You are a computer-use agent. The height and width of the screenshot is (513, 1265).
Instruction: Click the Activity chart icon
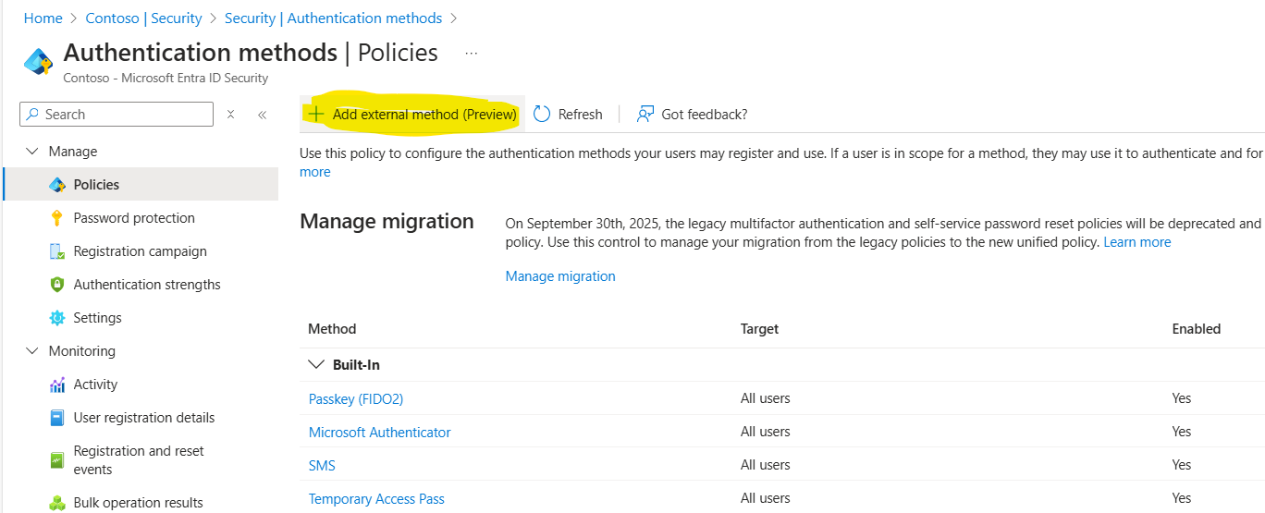(x=57, y=385)
